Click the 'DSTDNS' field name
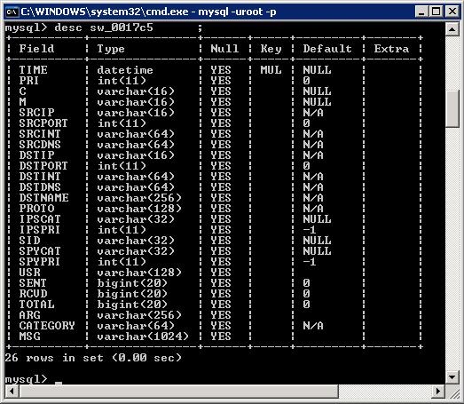Image resolution: width=464 pixels, height=404 pixels. (x=40, y=187)
